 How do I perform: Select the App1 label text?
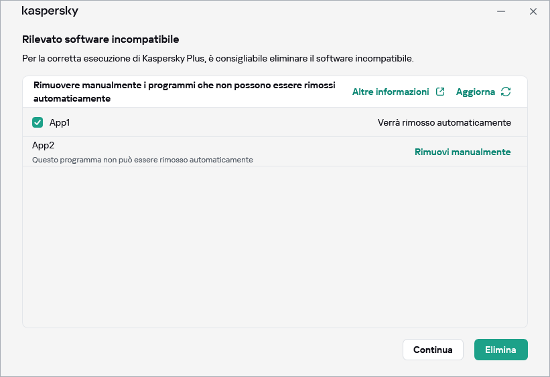[x=60, y=122]
